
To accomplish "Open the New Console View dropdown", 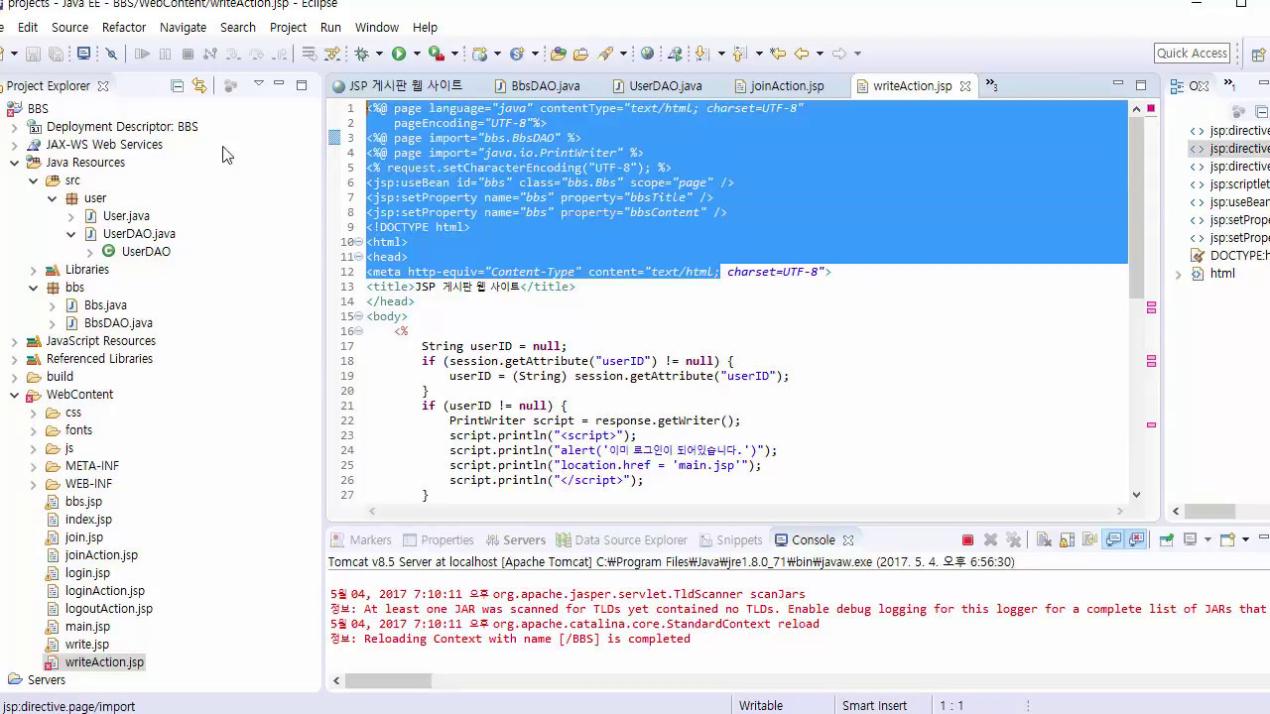I will click(1244, 540).
